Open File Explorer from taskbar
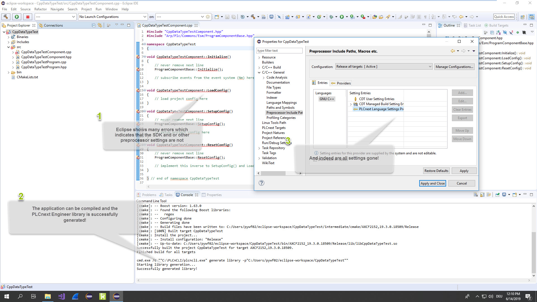The image size is (537, 302). 48,296
